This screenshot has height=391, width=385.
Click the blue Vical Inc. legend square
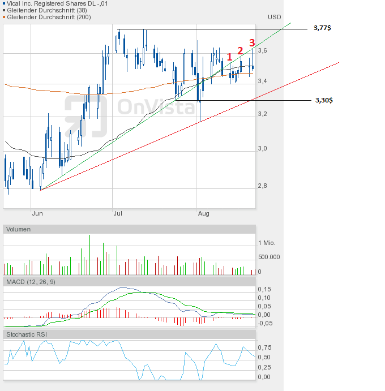(5, 3)
